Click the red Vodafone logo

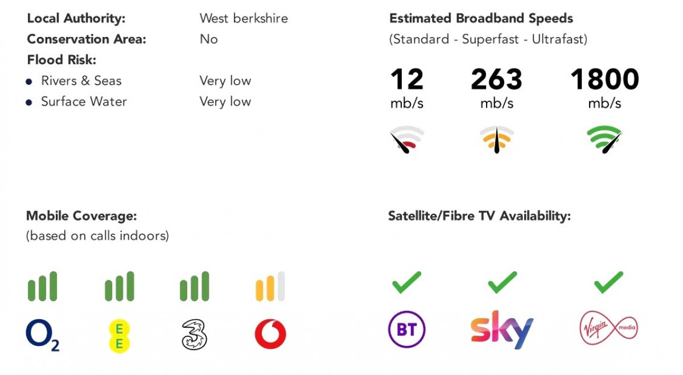click(x=270, y=334)
